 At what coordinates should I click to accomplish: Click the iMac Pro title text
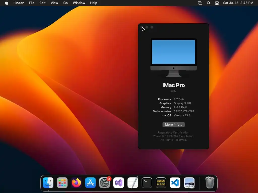pos(174,85)
